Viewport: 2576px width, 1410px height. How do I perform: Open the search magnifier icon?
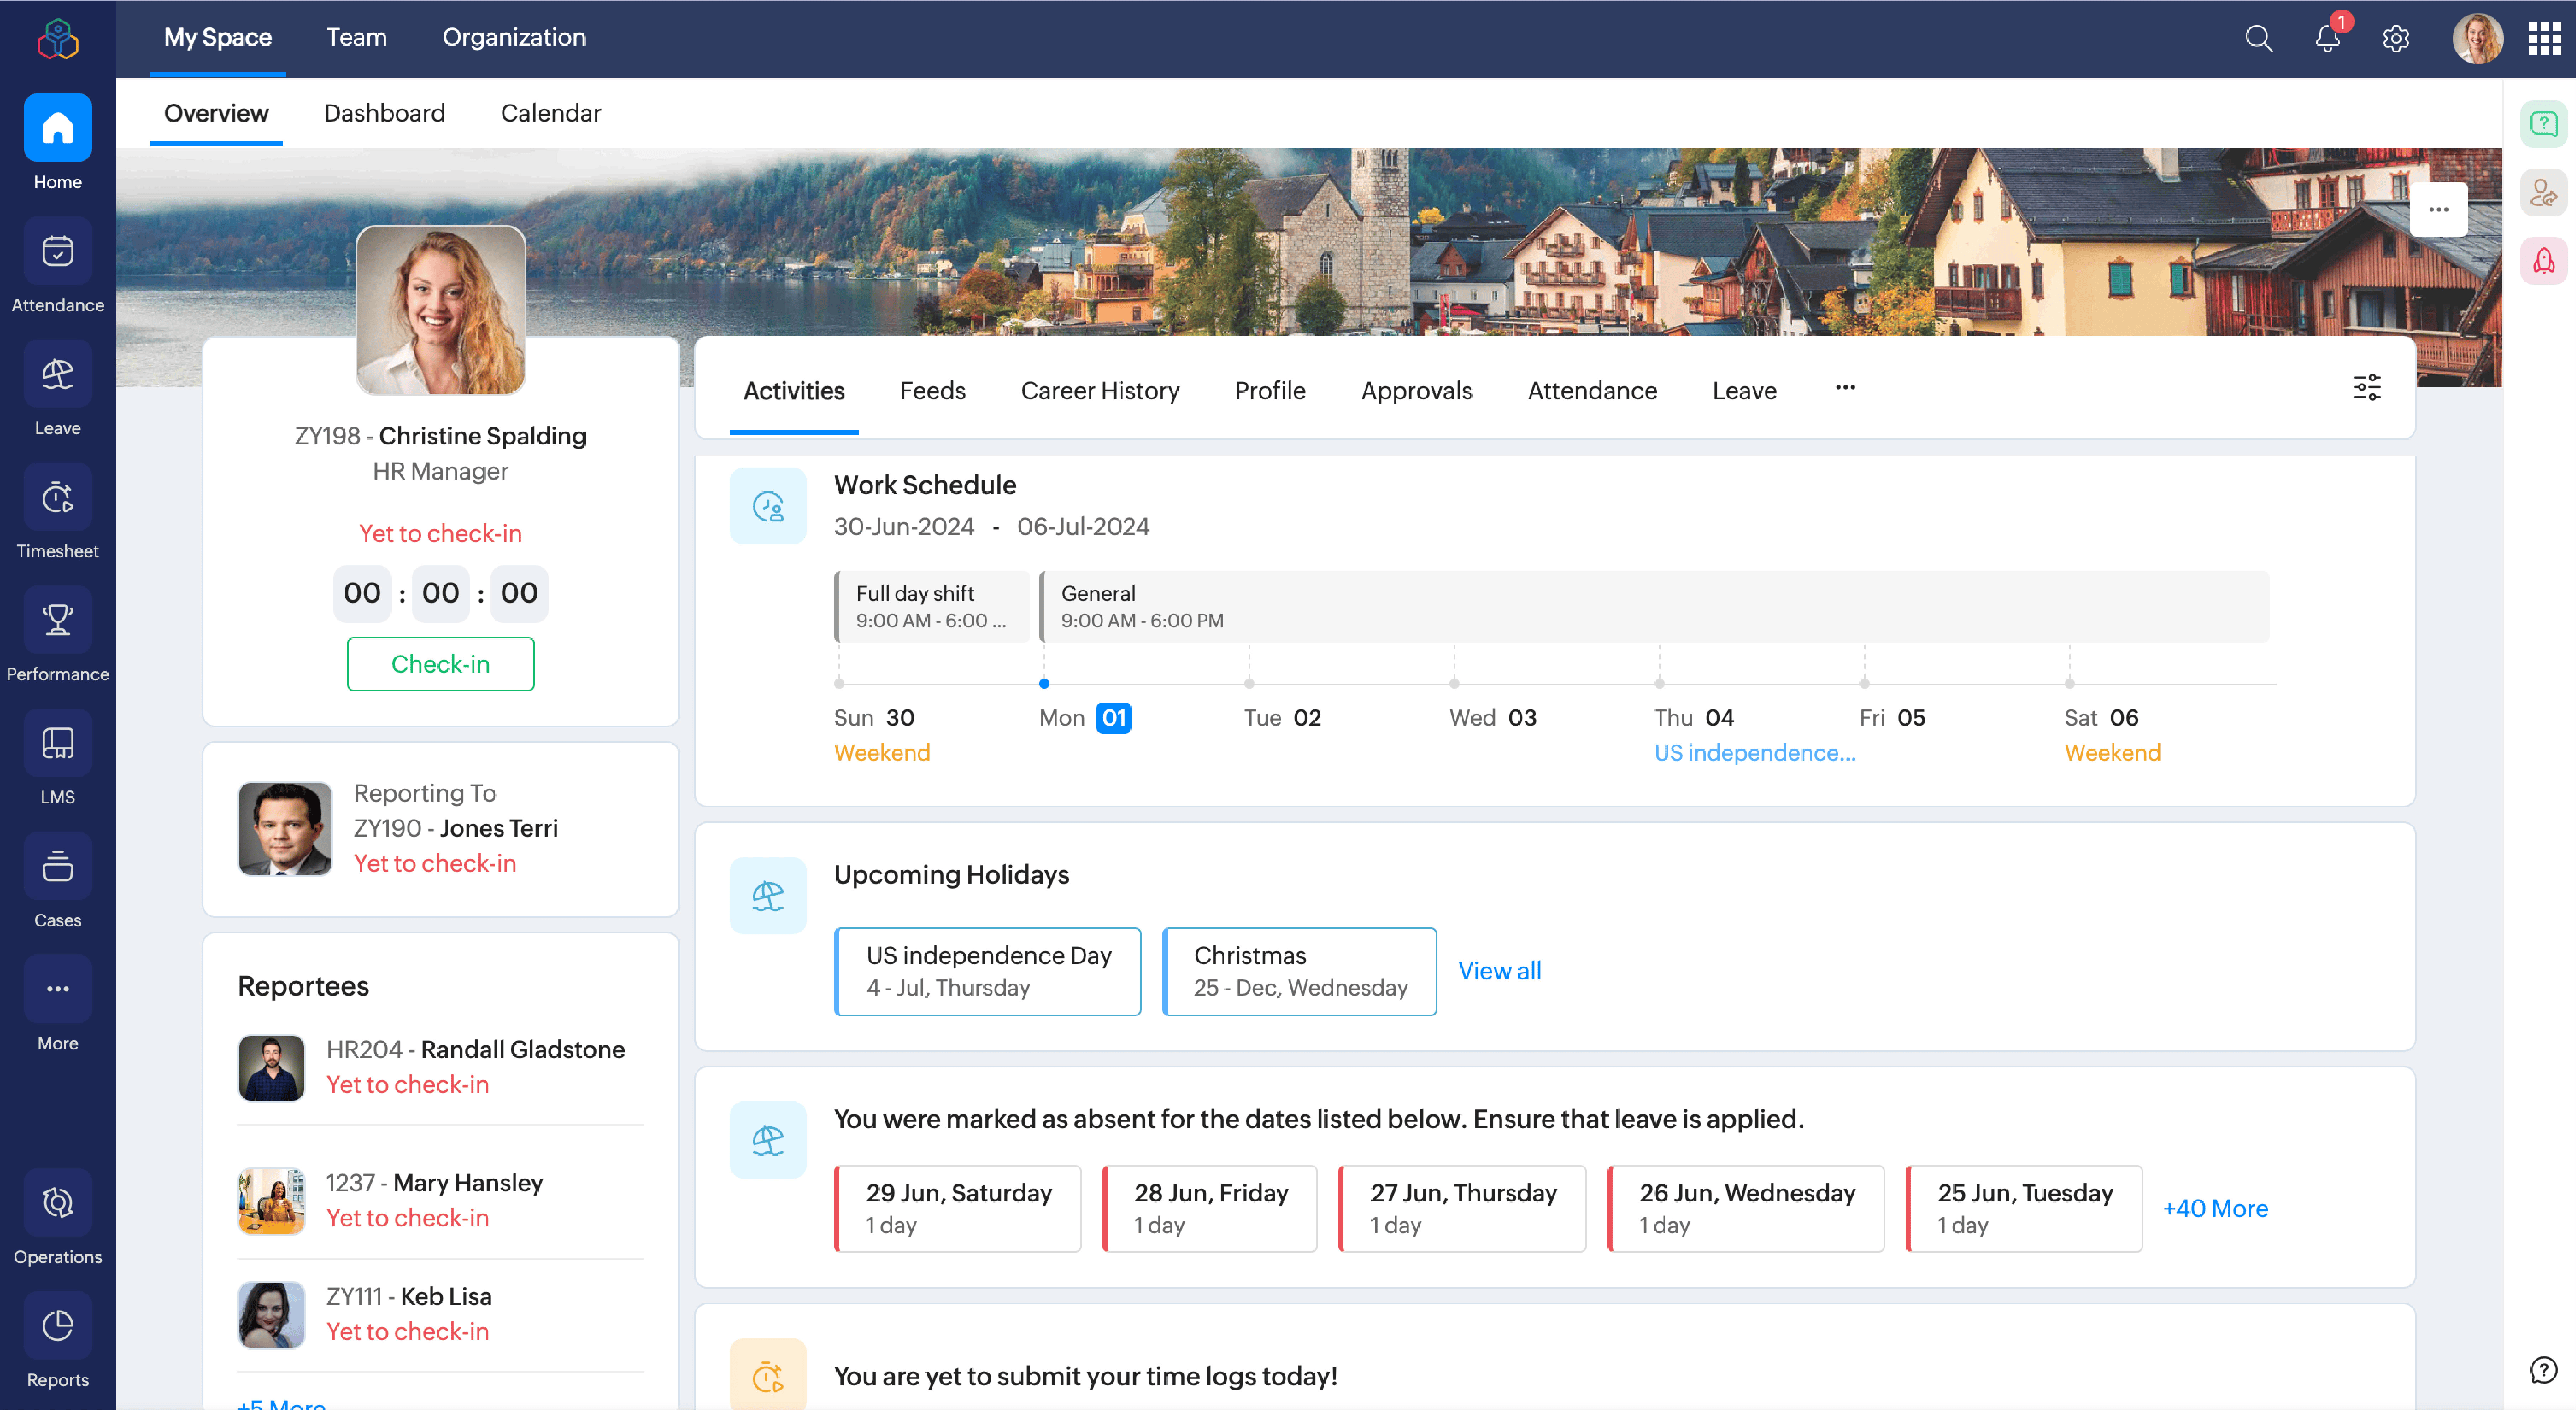[2258, 39]
